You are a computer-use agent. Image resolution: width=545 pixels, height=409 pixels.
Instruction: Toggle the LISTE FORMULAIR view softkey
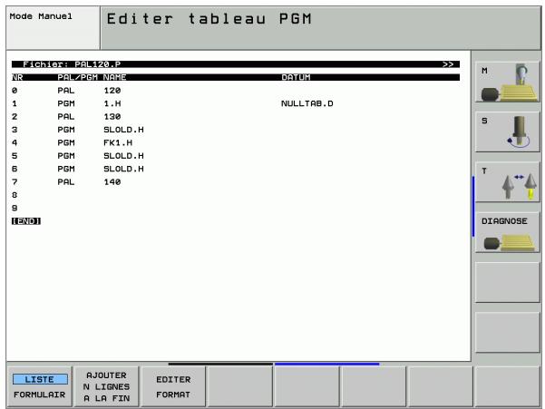click(39, 386)
